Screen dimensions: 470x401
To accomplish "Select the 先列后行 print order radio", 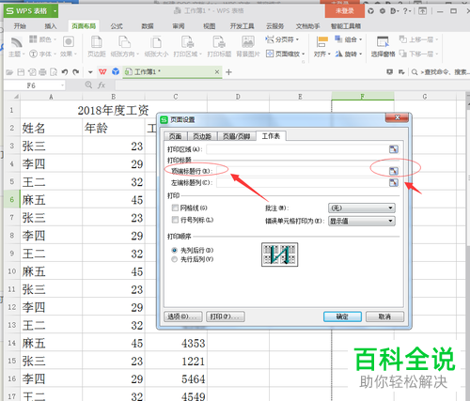I will tap(174, 250).
